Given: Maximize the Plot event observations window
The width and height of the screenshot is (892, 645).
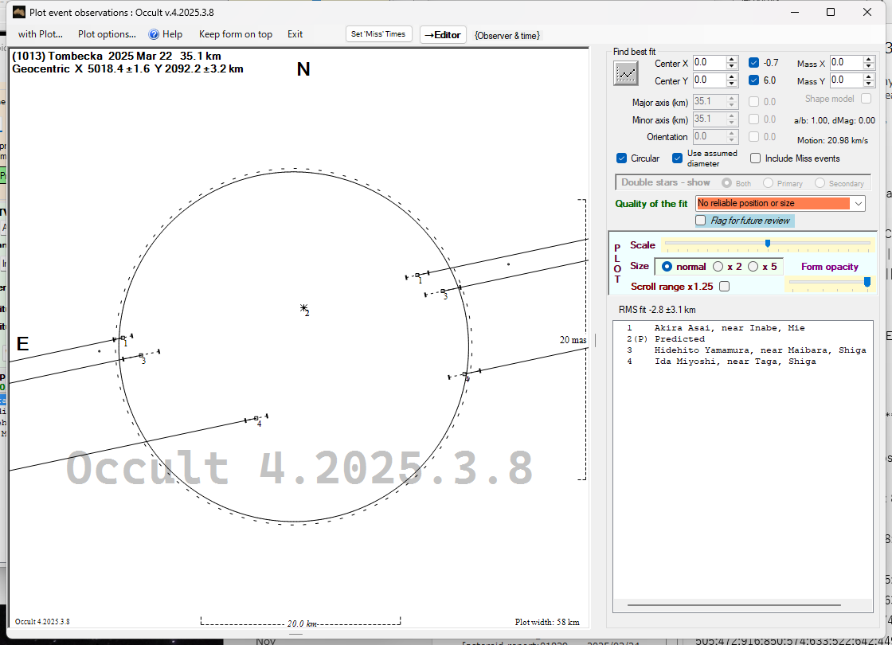Looking at the screenshot, I should pyautogui.click(x=831, y=12).
